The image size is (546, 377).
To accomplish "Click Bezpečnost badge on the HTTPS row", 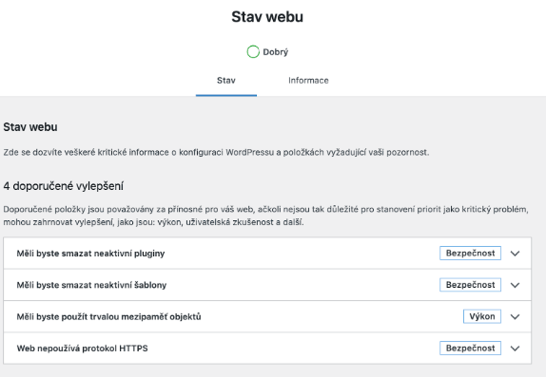I will pos(470,349).
